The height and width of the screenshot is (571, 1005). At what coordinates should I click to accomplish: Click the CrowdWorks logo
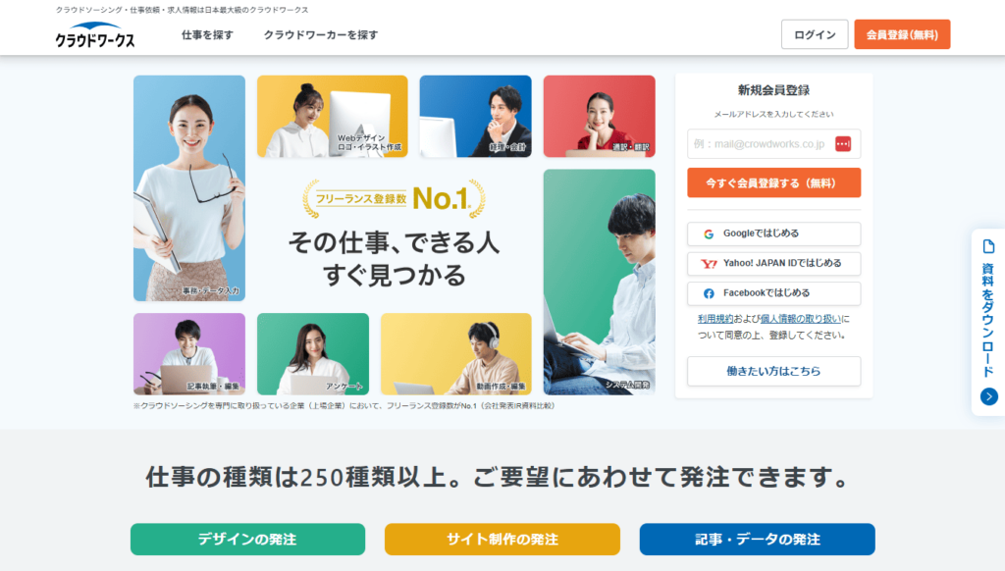(95, 34)
